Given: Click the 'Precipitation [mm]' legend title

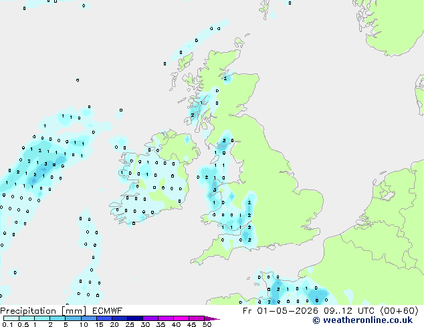Looking at the screenshot, I should pyautogui.click(x=43, y=311).
